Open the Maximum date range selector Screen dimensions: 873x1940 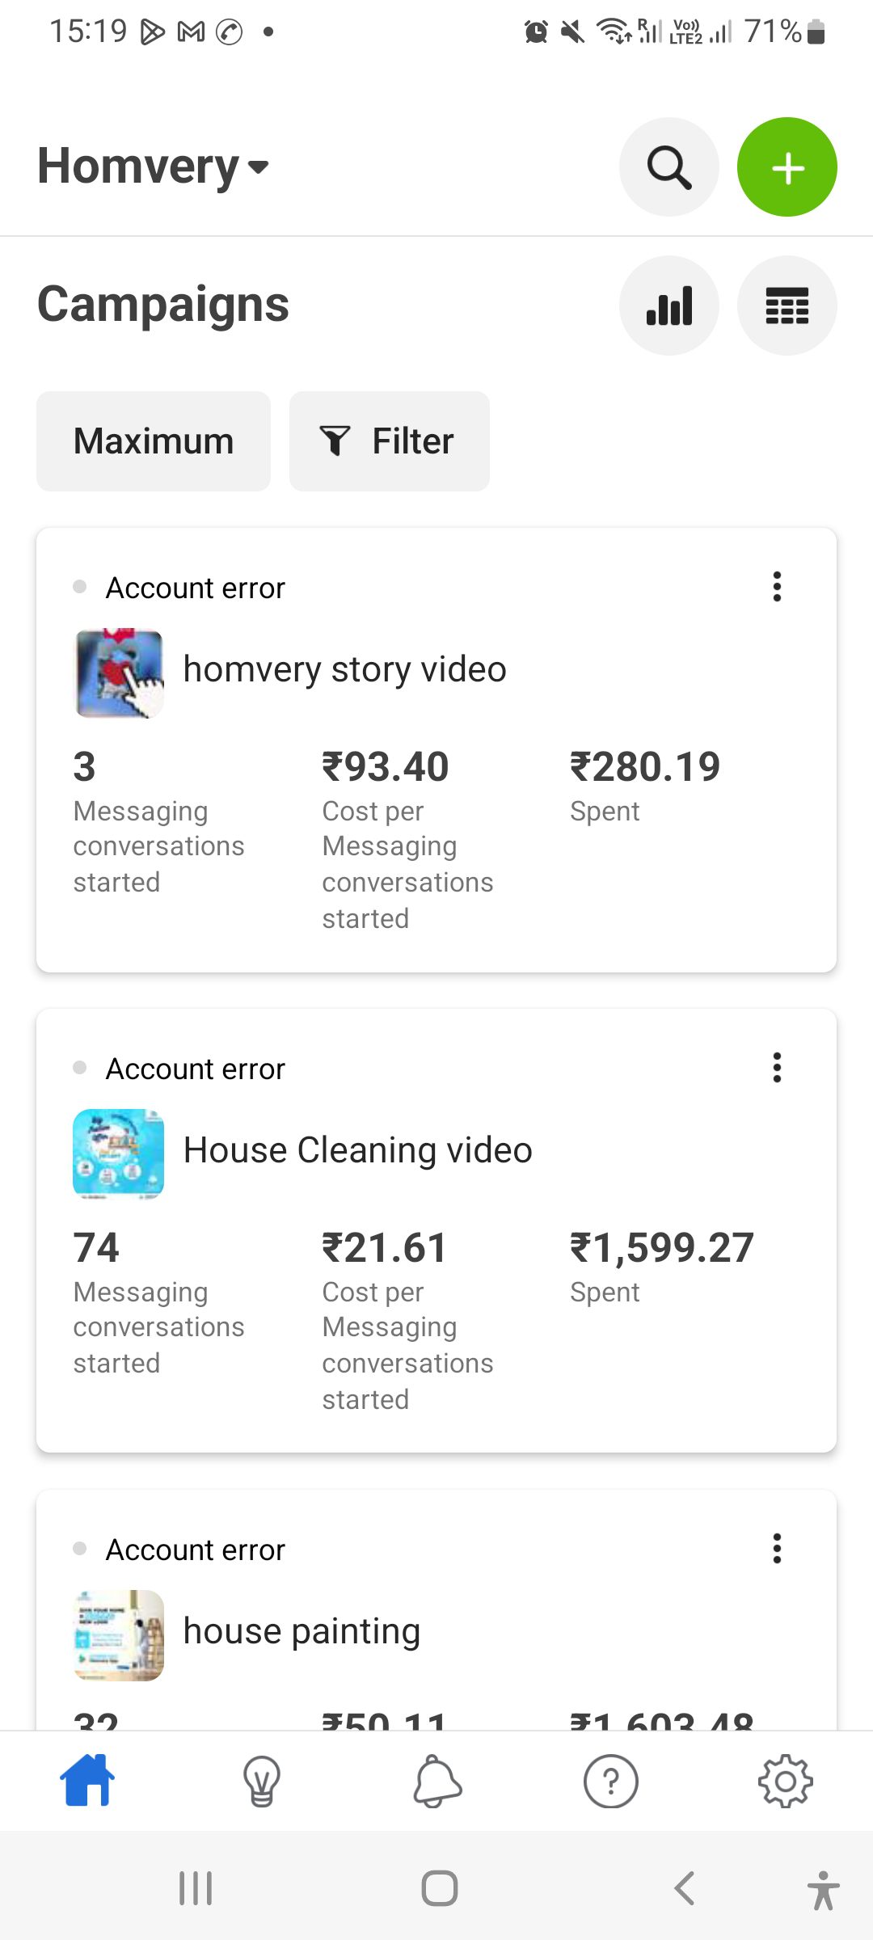click(x=154, y=441)
